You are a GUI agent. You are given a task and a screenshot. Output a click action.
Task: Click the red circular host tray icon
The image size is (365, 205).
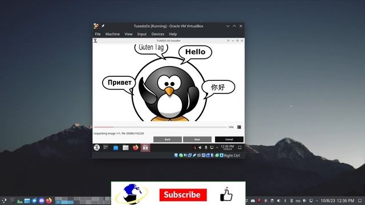pyautogui.click(x=259, y=200)
